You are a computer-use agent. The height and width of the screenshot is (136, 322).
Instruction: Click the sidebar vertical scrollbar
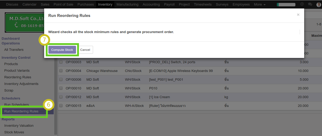tap(56, 79)
